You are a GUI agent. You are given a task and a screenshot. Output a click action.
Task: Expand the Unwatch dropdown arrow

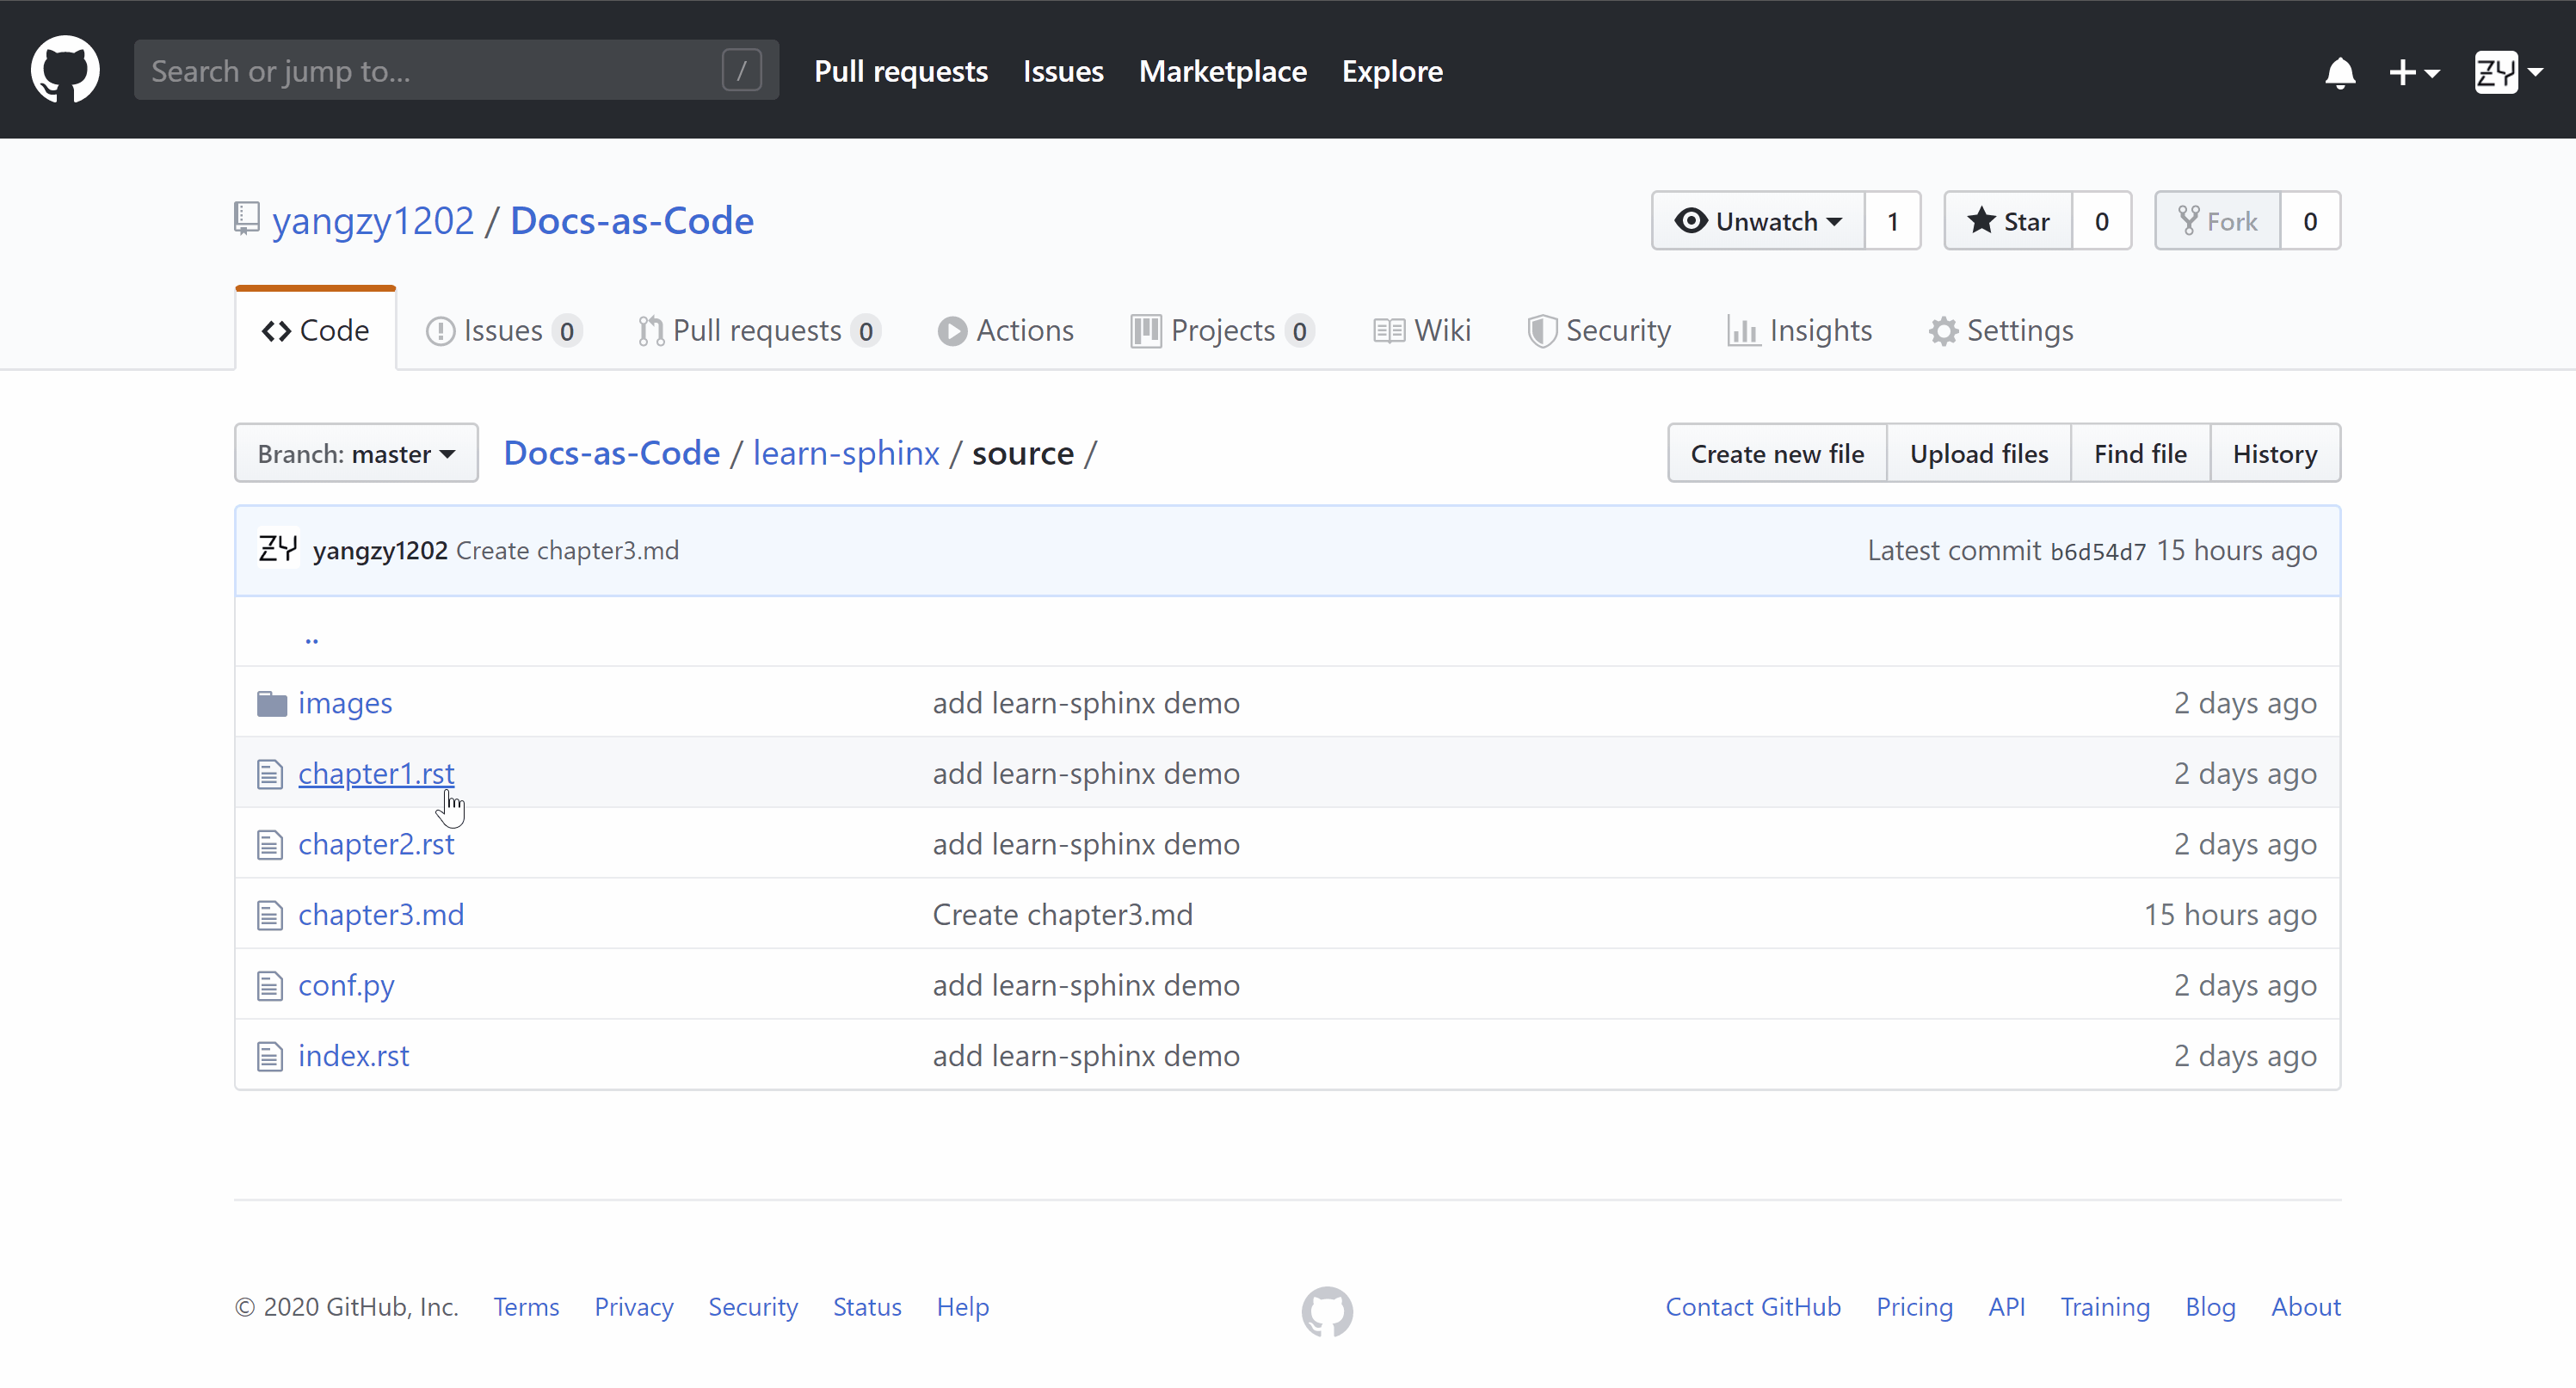click(x=1831, y=222)
